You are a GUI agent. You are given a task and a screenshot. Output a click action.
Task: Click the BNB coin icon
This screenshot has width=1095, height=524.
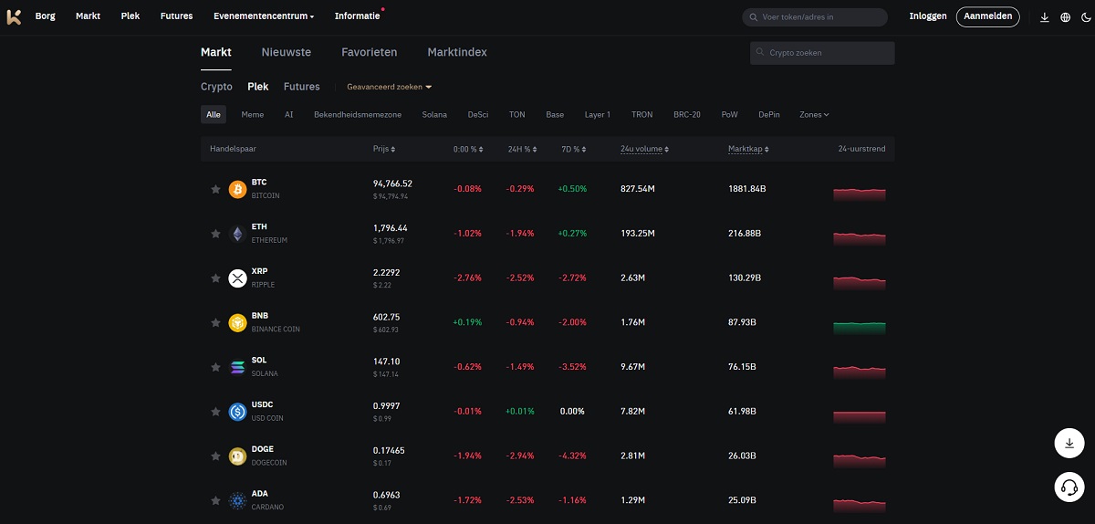tap(237, 322)
